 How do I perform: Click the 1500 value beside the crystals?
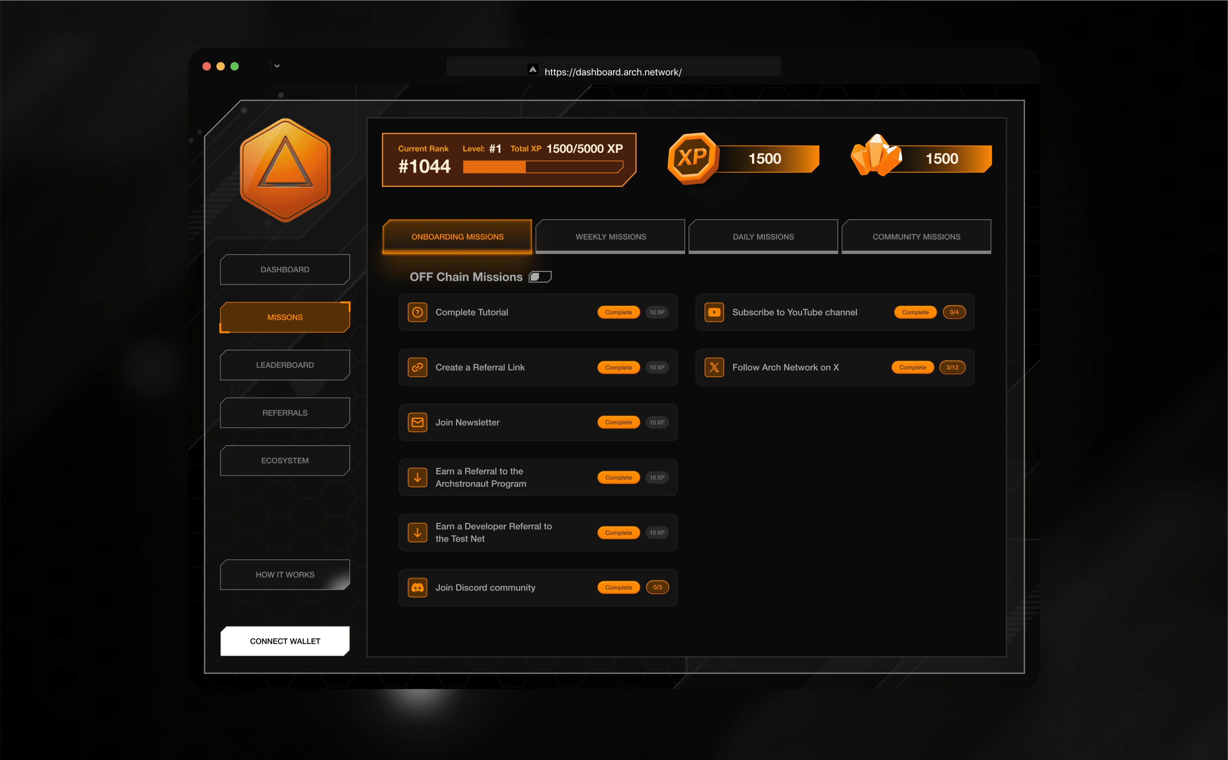941,159
